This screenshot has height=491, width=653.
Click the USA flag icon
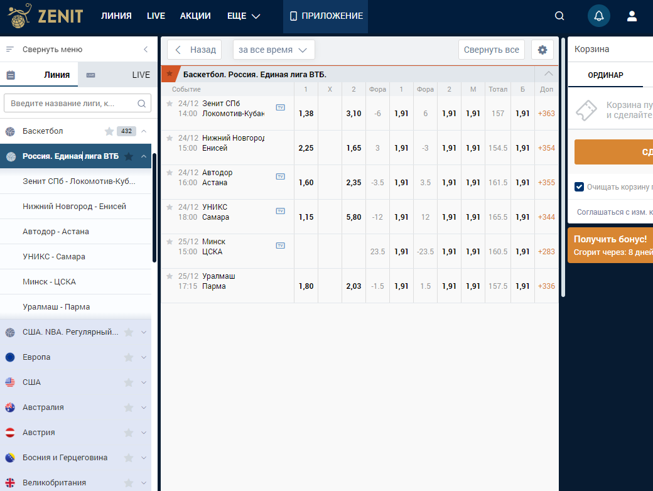point(10,382)
